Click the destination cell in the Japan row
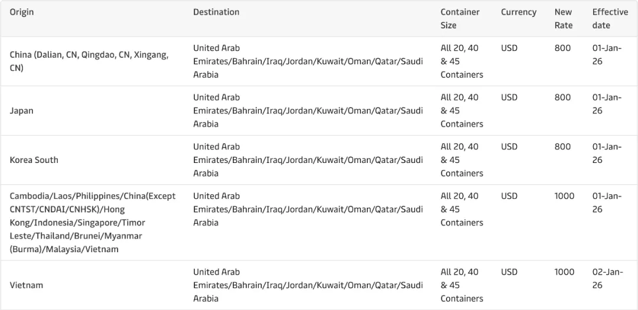638x310 pixels. 308,110
